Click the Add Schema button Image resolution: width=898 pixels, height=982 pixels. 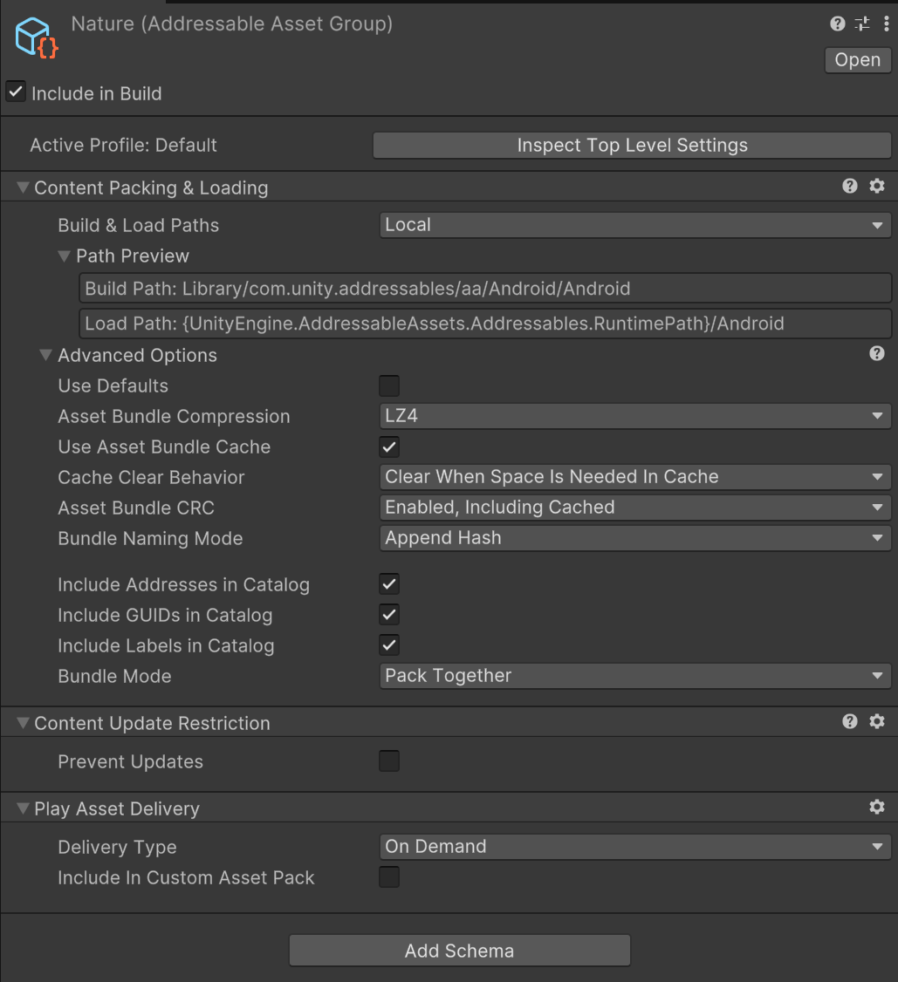(459, 951)
